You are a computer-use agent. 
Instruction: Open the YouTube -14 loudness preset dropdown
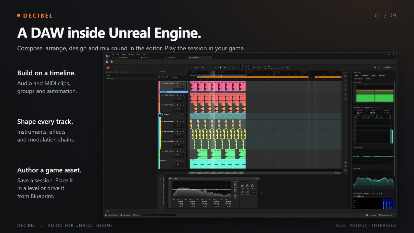pos(369,107)
